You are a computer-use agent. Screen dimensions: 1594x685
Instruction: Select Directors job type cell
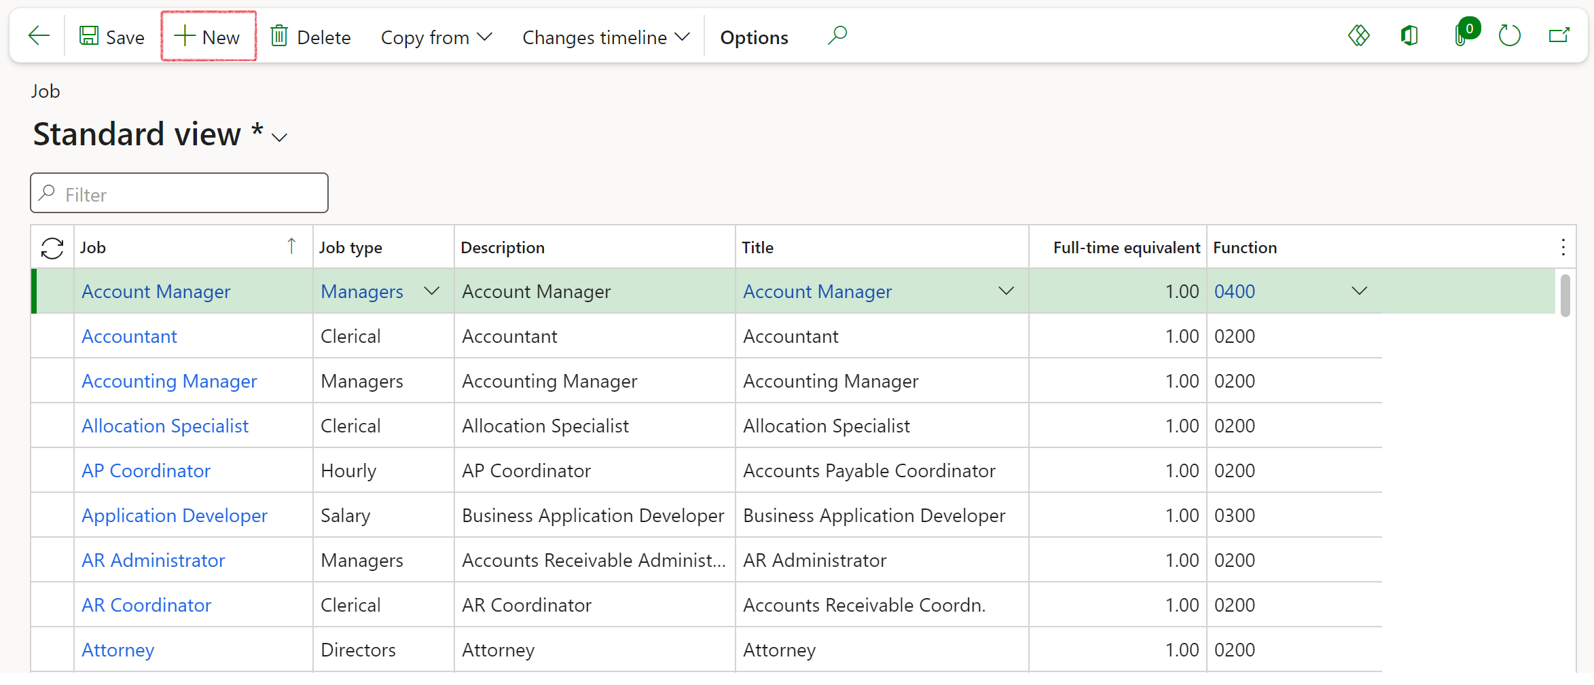pos(383,650)
